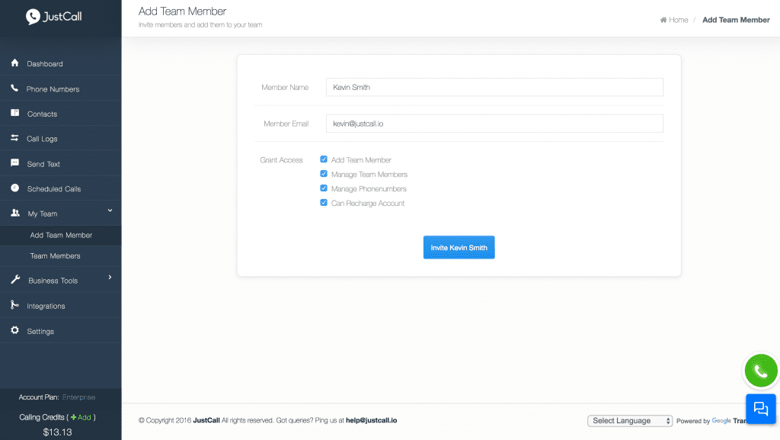Switch to the Team Members page

(x=54, y=255)
